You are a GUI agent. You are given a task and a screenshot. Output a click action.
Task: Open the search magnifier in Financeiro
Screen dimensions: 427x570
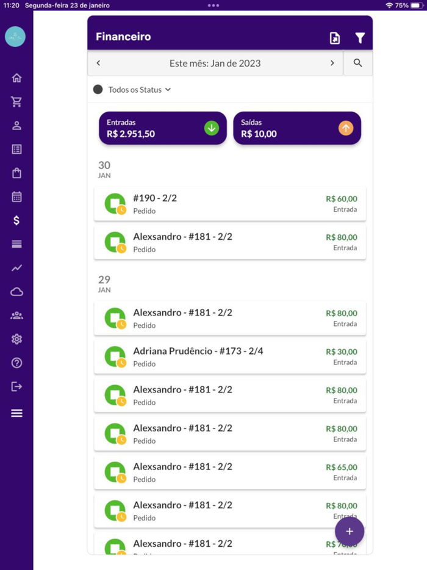[358, 63]
